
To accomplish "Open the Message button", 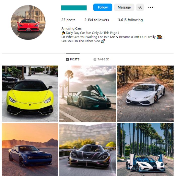I will point(124,7).
